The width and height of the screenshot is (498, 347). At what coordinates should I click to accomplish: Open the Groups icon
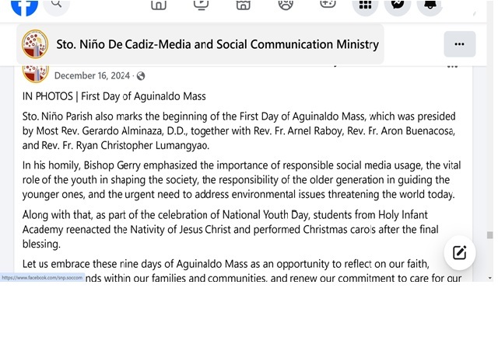(x=286, y=5)
